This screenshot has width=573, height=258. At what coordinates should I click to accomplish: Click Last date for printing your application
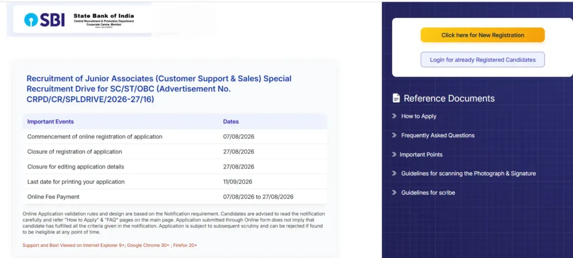click(x=76, y=181)
